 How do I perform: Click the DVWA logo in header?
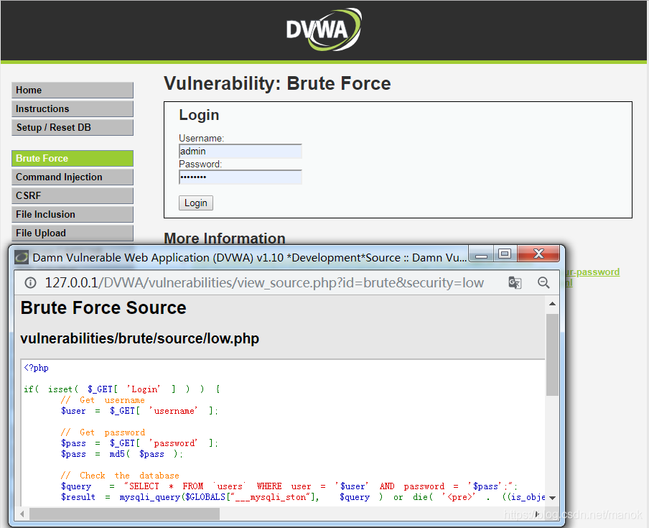(324, 30)
